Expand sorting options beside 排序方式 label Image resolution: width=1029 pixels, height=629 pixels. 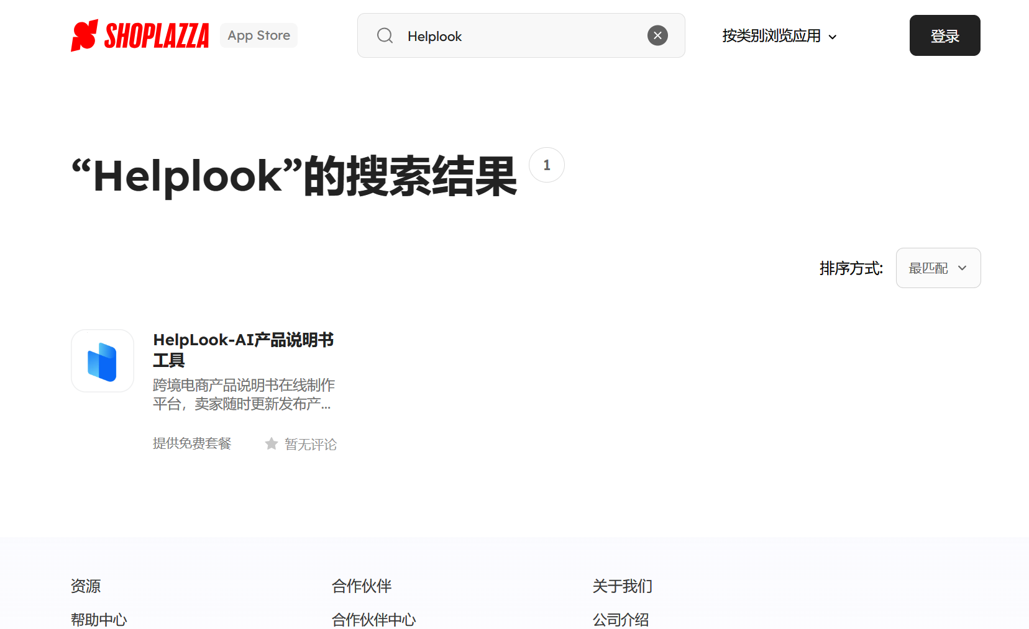[x=938, y=268]
